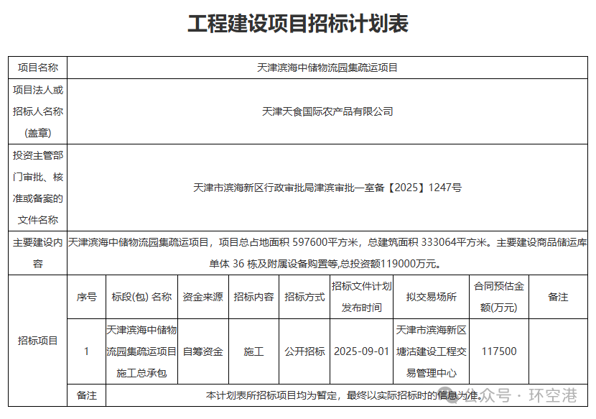Click the 合同预估金额(万元) column header

[499, 297]
